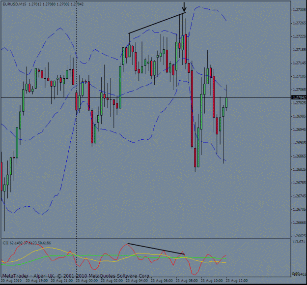307x285 pixels.
Task: Click time axis label 23 Aug 00:00
Action: [x=87, y=281]
